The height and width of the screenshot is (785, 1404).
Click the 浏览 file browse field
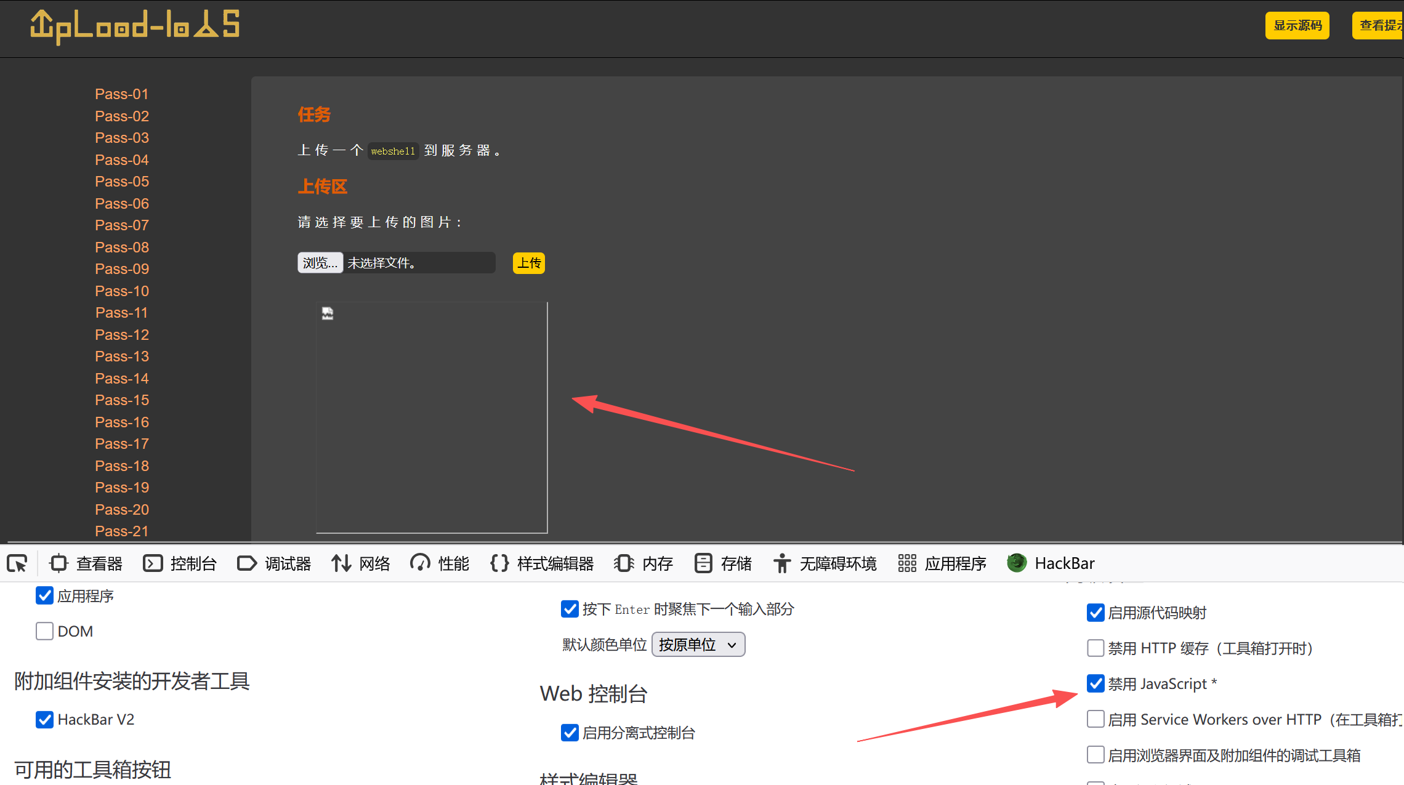click(x=320, y=263)
